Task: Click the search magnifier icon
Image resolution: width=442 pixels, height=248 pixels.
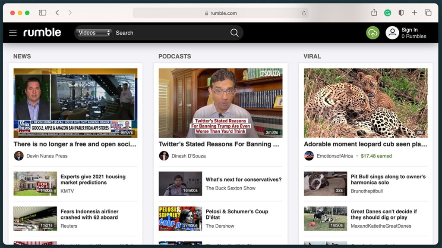Action: 234,33
